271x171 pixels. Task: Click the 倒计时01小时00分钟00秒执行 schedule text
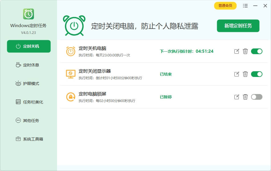click(119, 78)
